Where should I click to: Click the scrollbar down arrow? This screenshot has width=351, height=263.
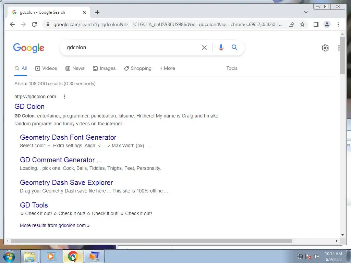[342, 235]
